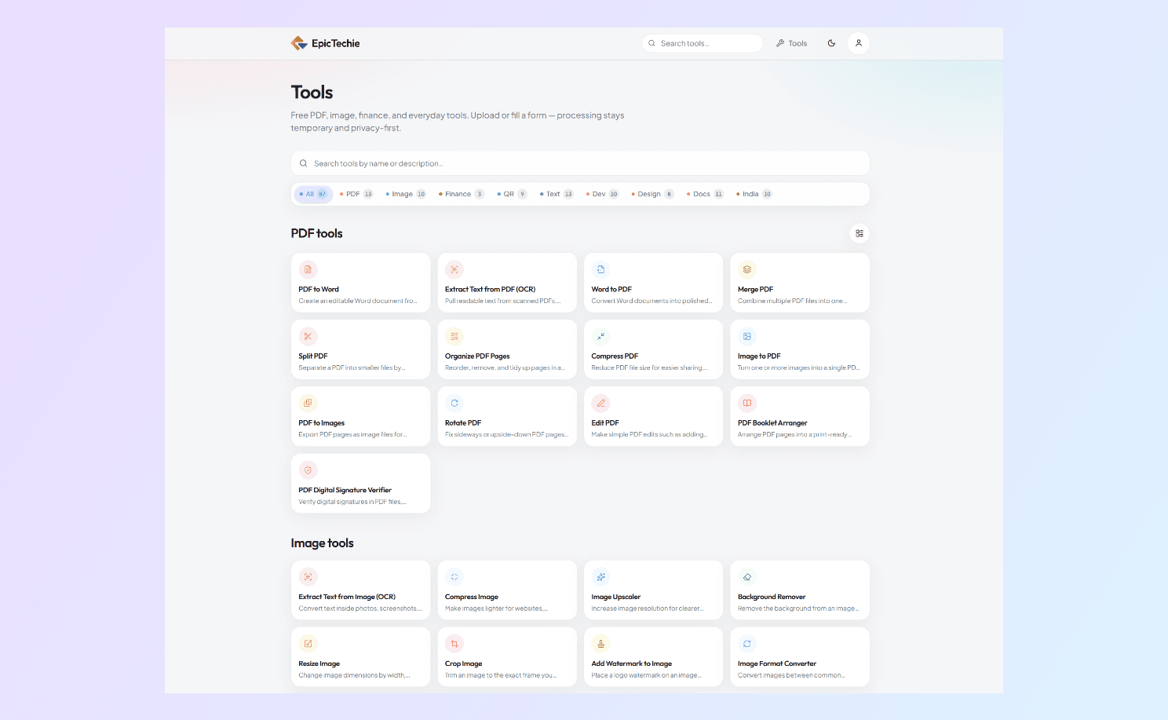Click the PDF to Word card icon

pyautogui.click(x=308, y=269)
